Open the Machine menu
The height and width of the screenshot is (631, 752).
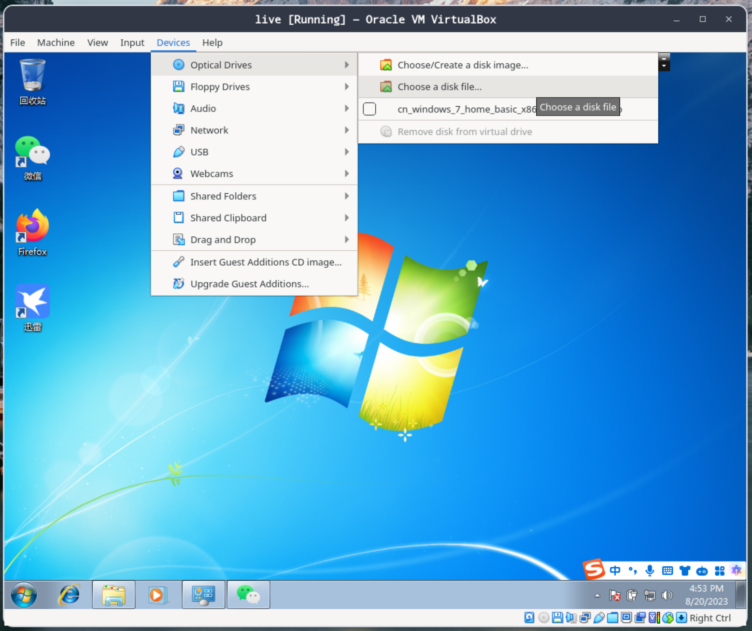(56, 43)
